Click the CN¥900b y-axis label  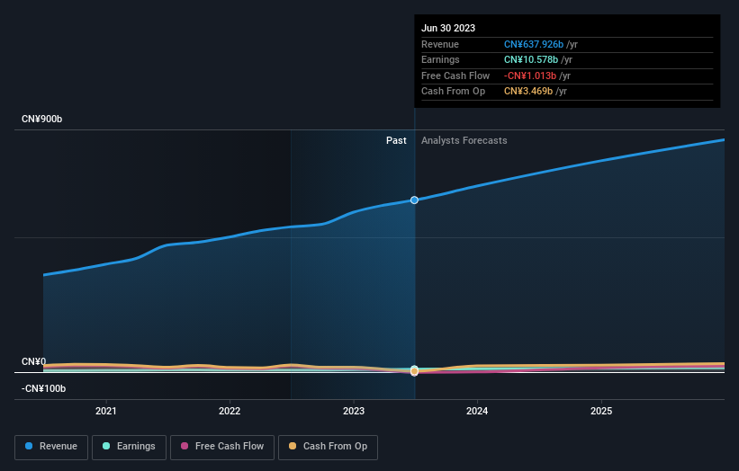coord(42,119)
